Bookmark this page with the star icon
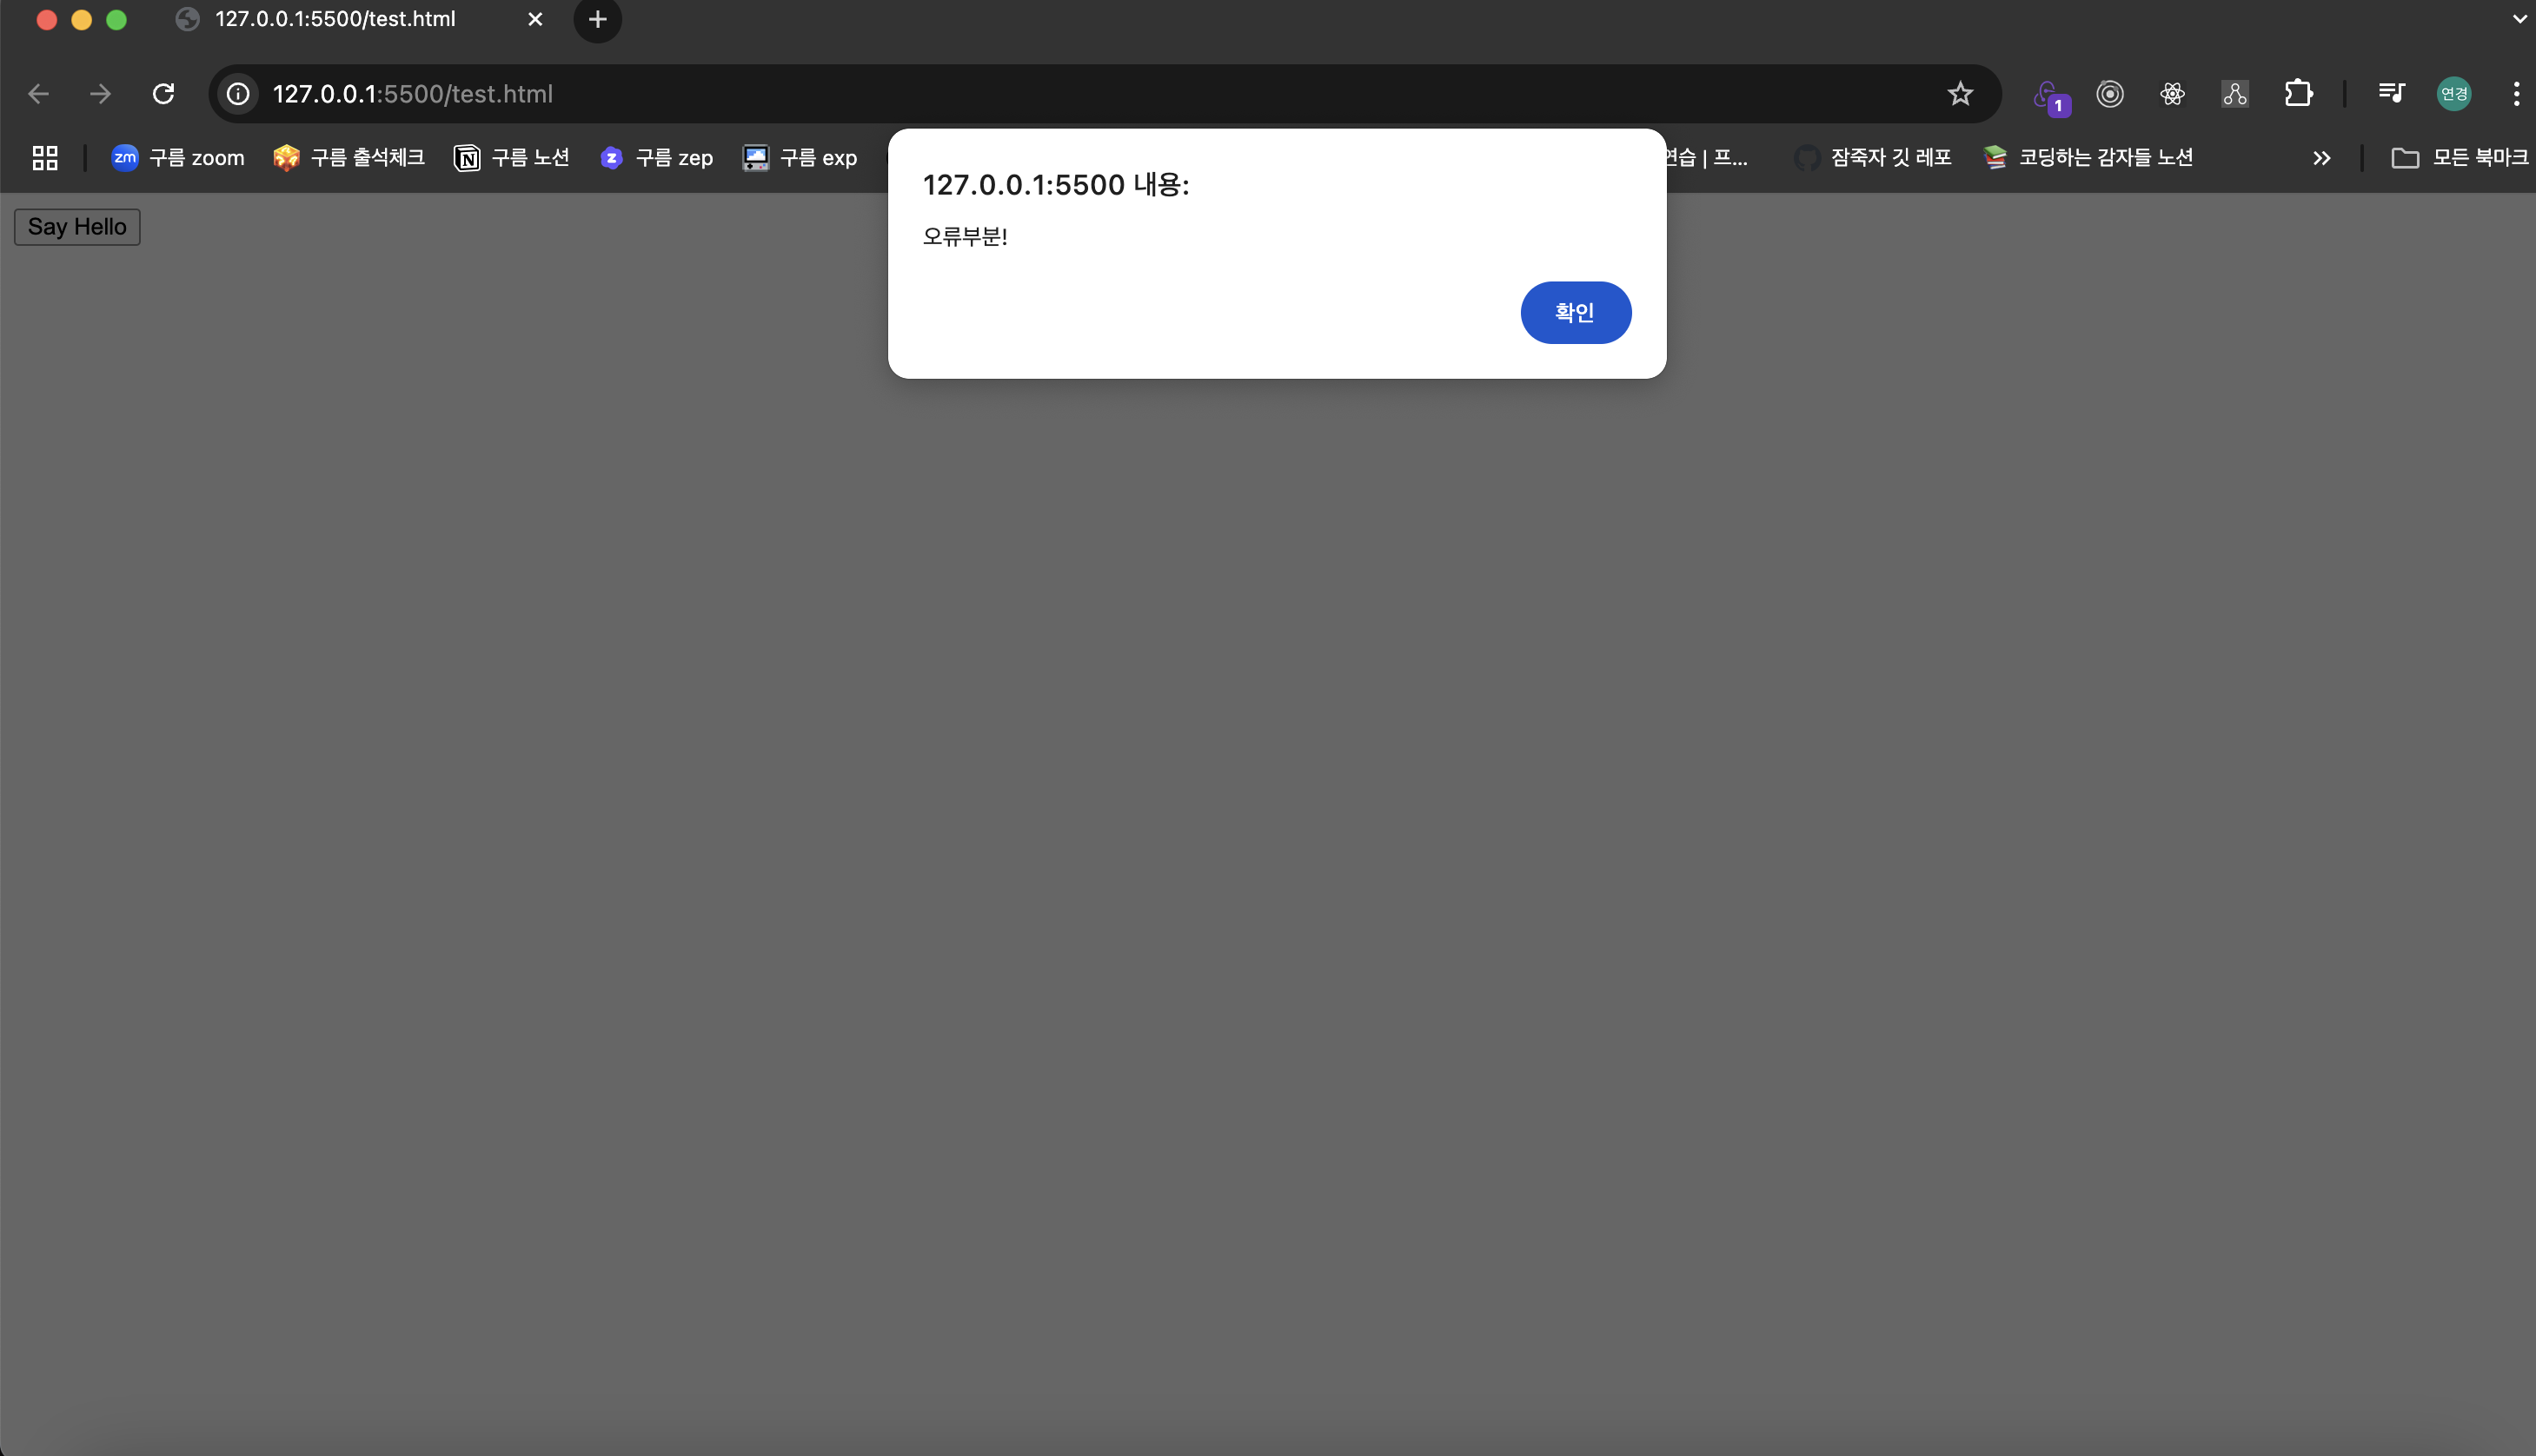 click(x=1959, y=94)
